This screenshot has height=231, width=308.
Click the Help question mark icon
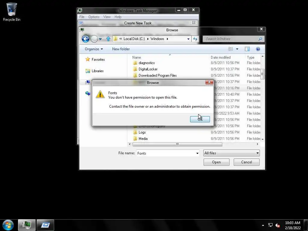click(x=258, y=49)
